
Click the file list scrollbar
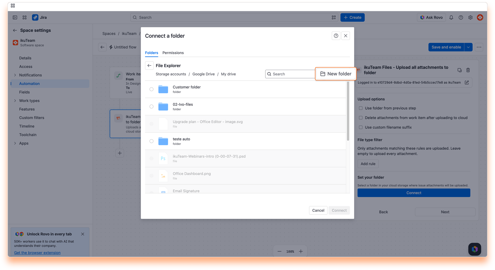[348, 111]
